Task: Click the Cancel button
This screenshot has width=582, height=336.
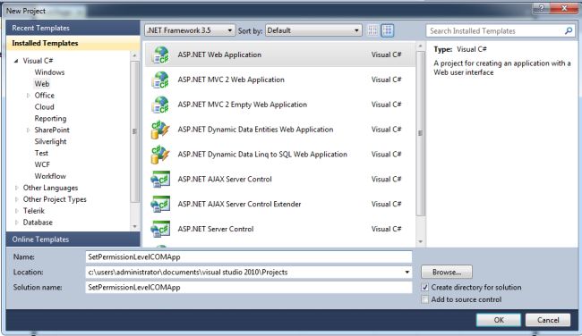Action: [x=548, y=320]
